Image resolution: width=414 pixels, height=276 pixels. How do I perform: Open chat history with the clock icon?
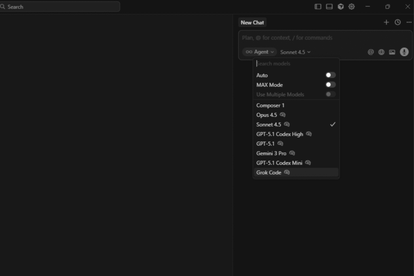tap(397, 22)
